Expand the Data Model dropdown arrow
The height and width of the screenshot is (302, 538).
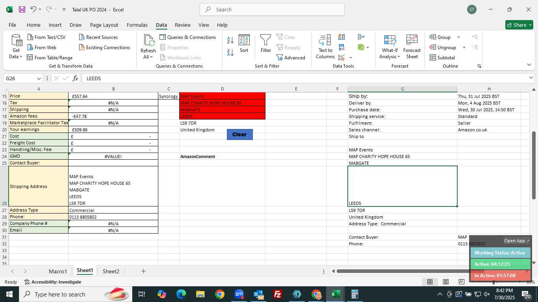pos(367,48)
